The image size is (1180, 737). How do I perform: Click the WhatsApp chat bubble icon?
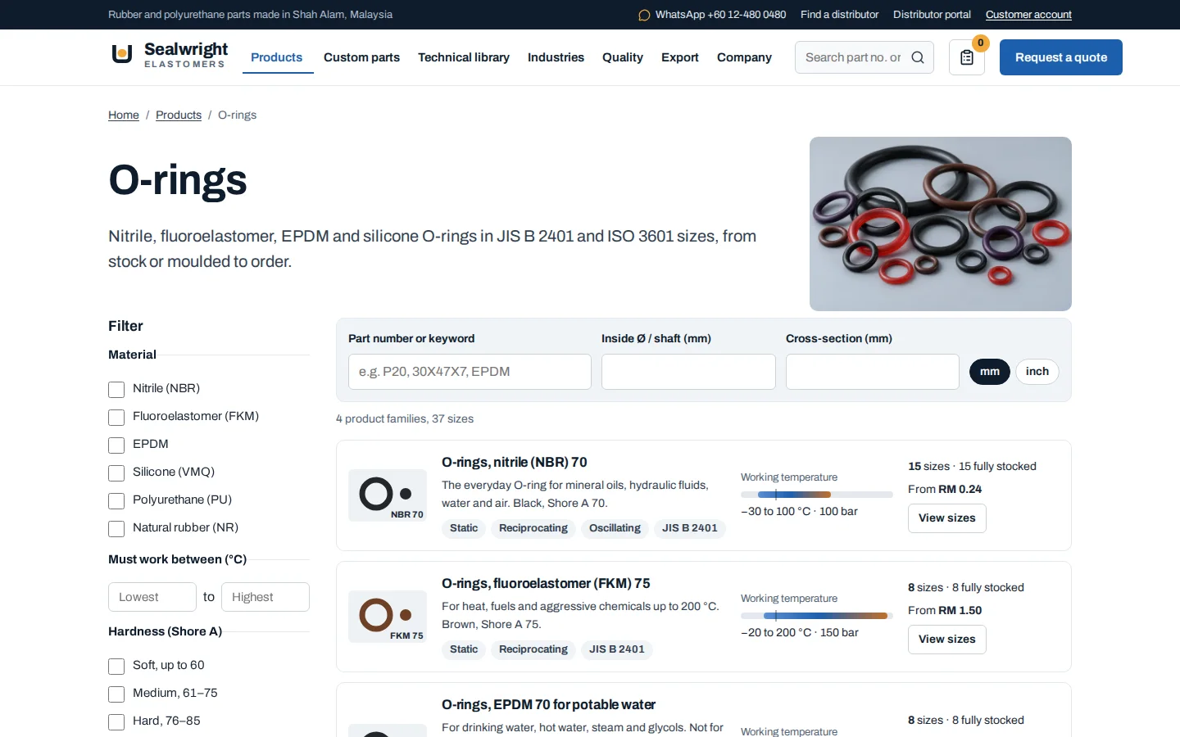tap(644, 15)
